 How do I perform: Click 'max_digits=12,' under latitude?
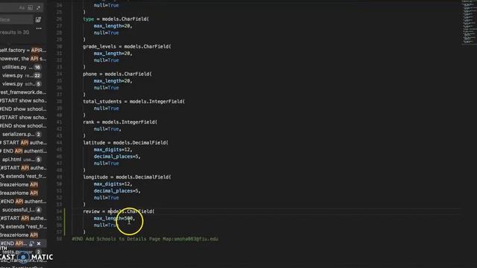[113, 150]
